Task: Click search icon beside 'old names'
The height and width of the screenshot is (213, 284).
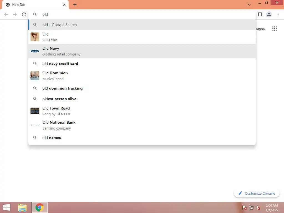Action: coord(35,138)
